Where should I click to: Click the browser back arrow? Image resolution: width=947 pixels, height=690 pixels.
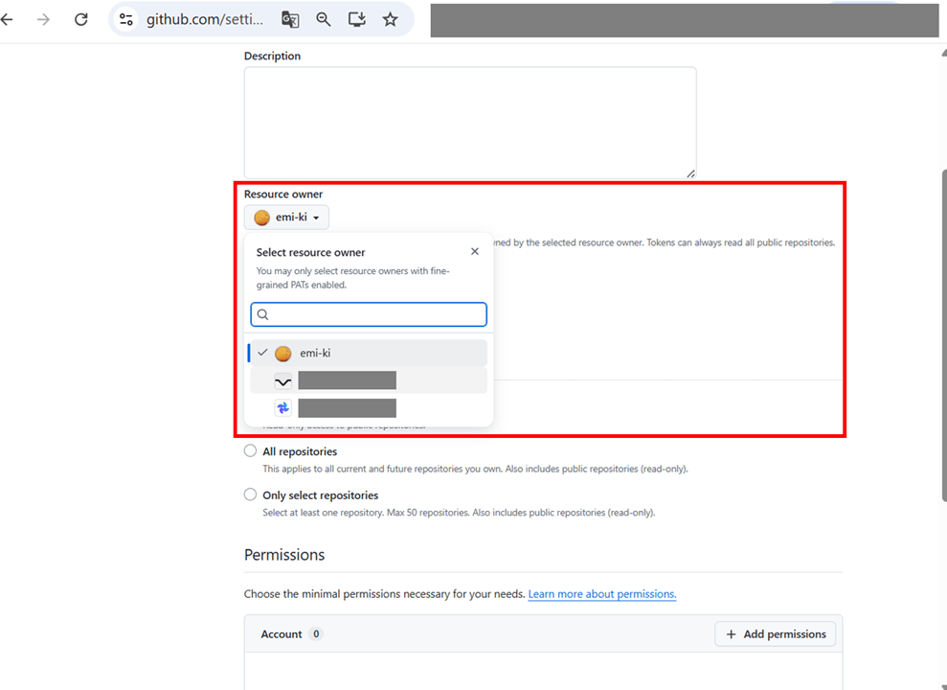[x=8, y=19]
